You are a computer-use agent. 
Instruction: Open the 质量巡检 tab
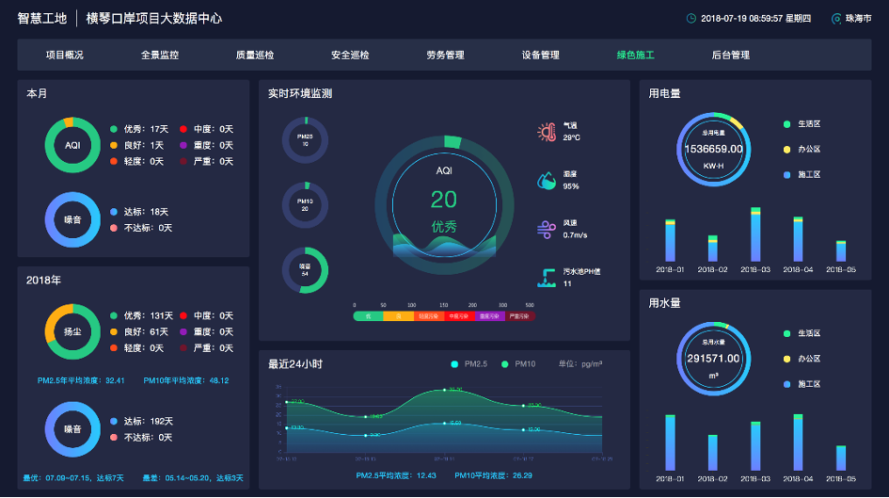click(255, 55)
